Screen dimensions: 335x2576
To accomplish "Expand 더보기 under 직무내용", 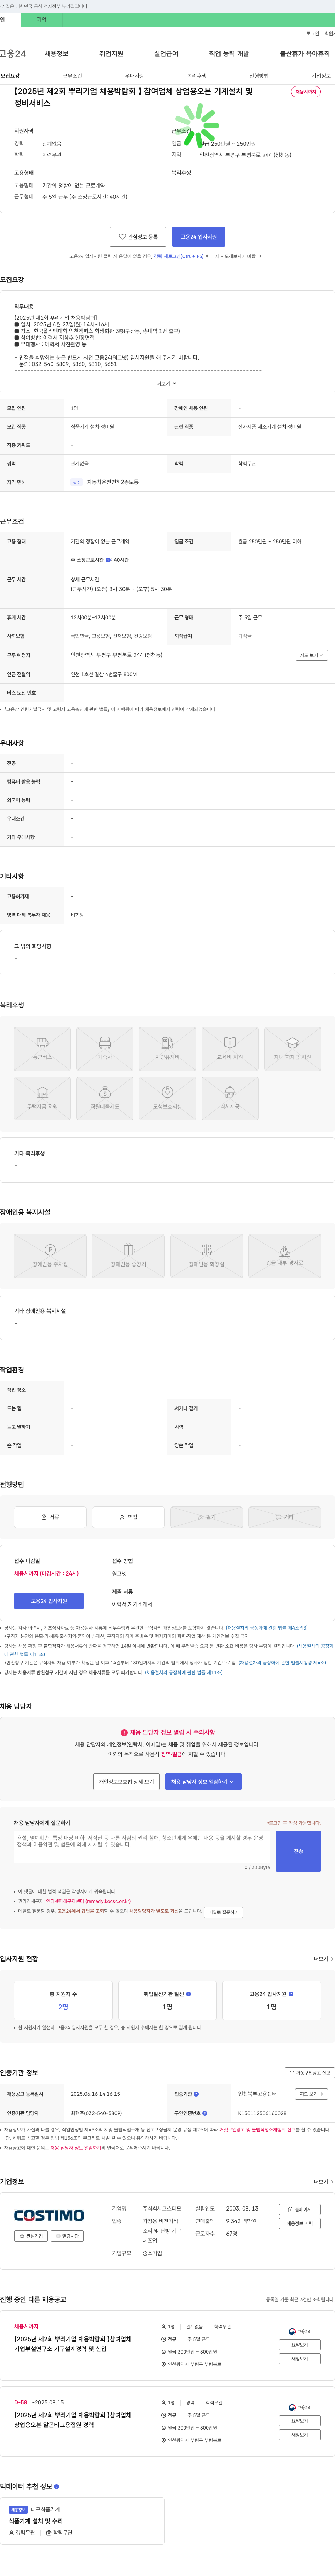I will click(x=166, y=383).
